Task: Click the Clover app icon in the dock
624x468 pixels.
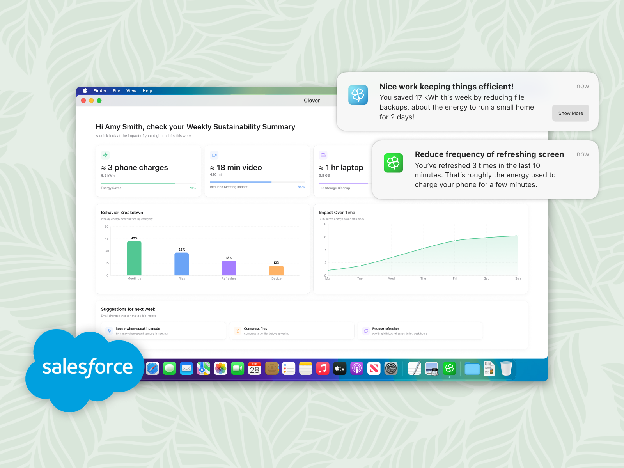Action: click(449, 368)
